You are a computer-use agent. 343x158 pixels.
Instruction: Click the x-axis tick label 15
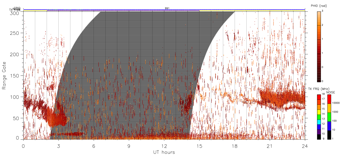199,146
